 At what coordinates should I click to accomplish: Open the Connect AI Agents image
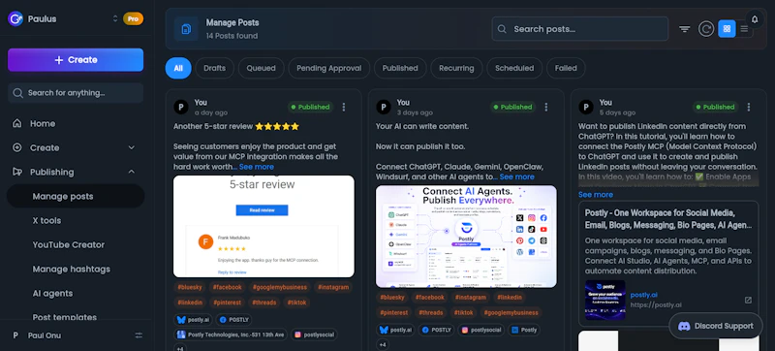[466, 237]
